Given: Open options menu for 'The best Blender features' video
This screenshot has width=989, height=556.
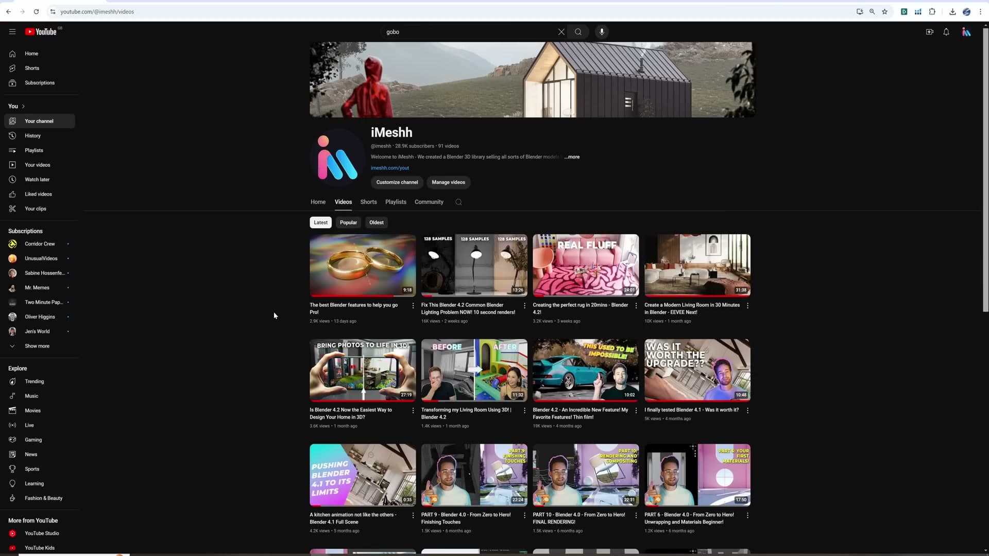Looking at the screenshot, I should click(413, 306).
